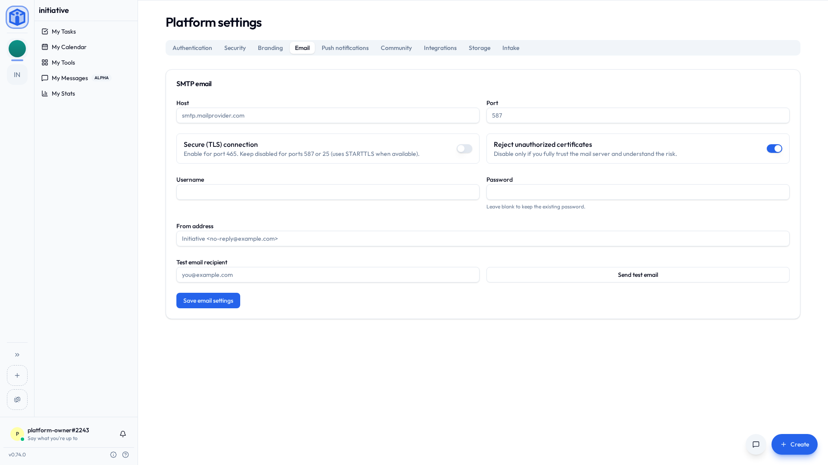Open My Messages alpha section
The image size is (828, 465).
click(86, 78)
